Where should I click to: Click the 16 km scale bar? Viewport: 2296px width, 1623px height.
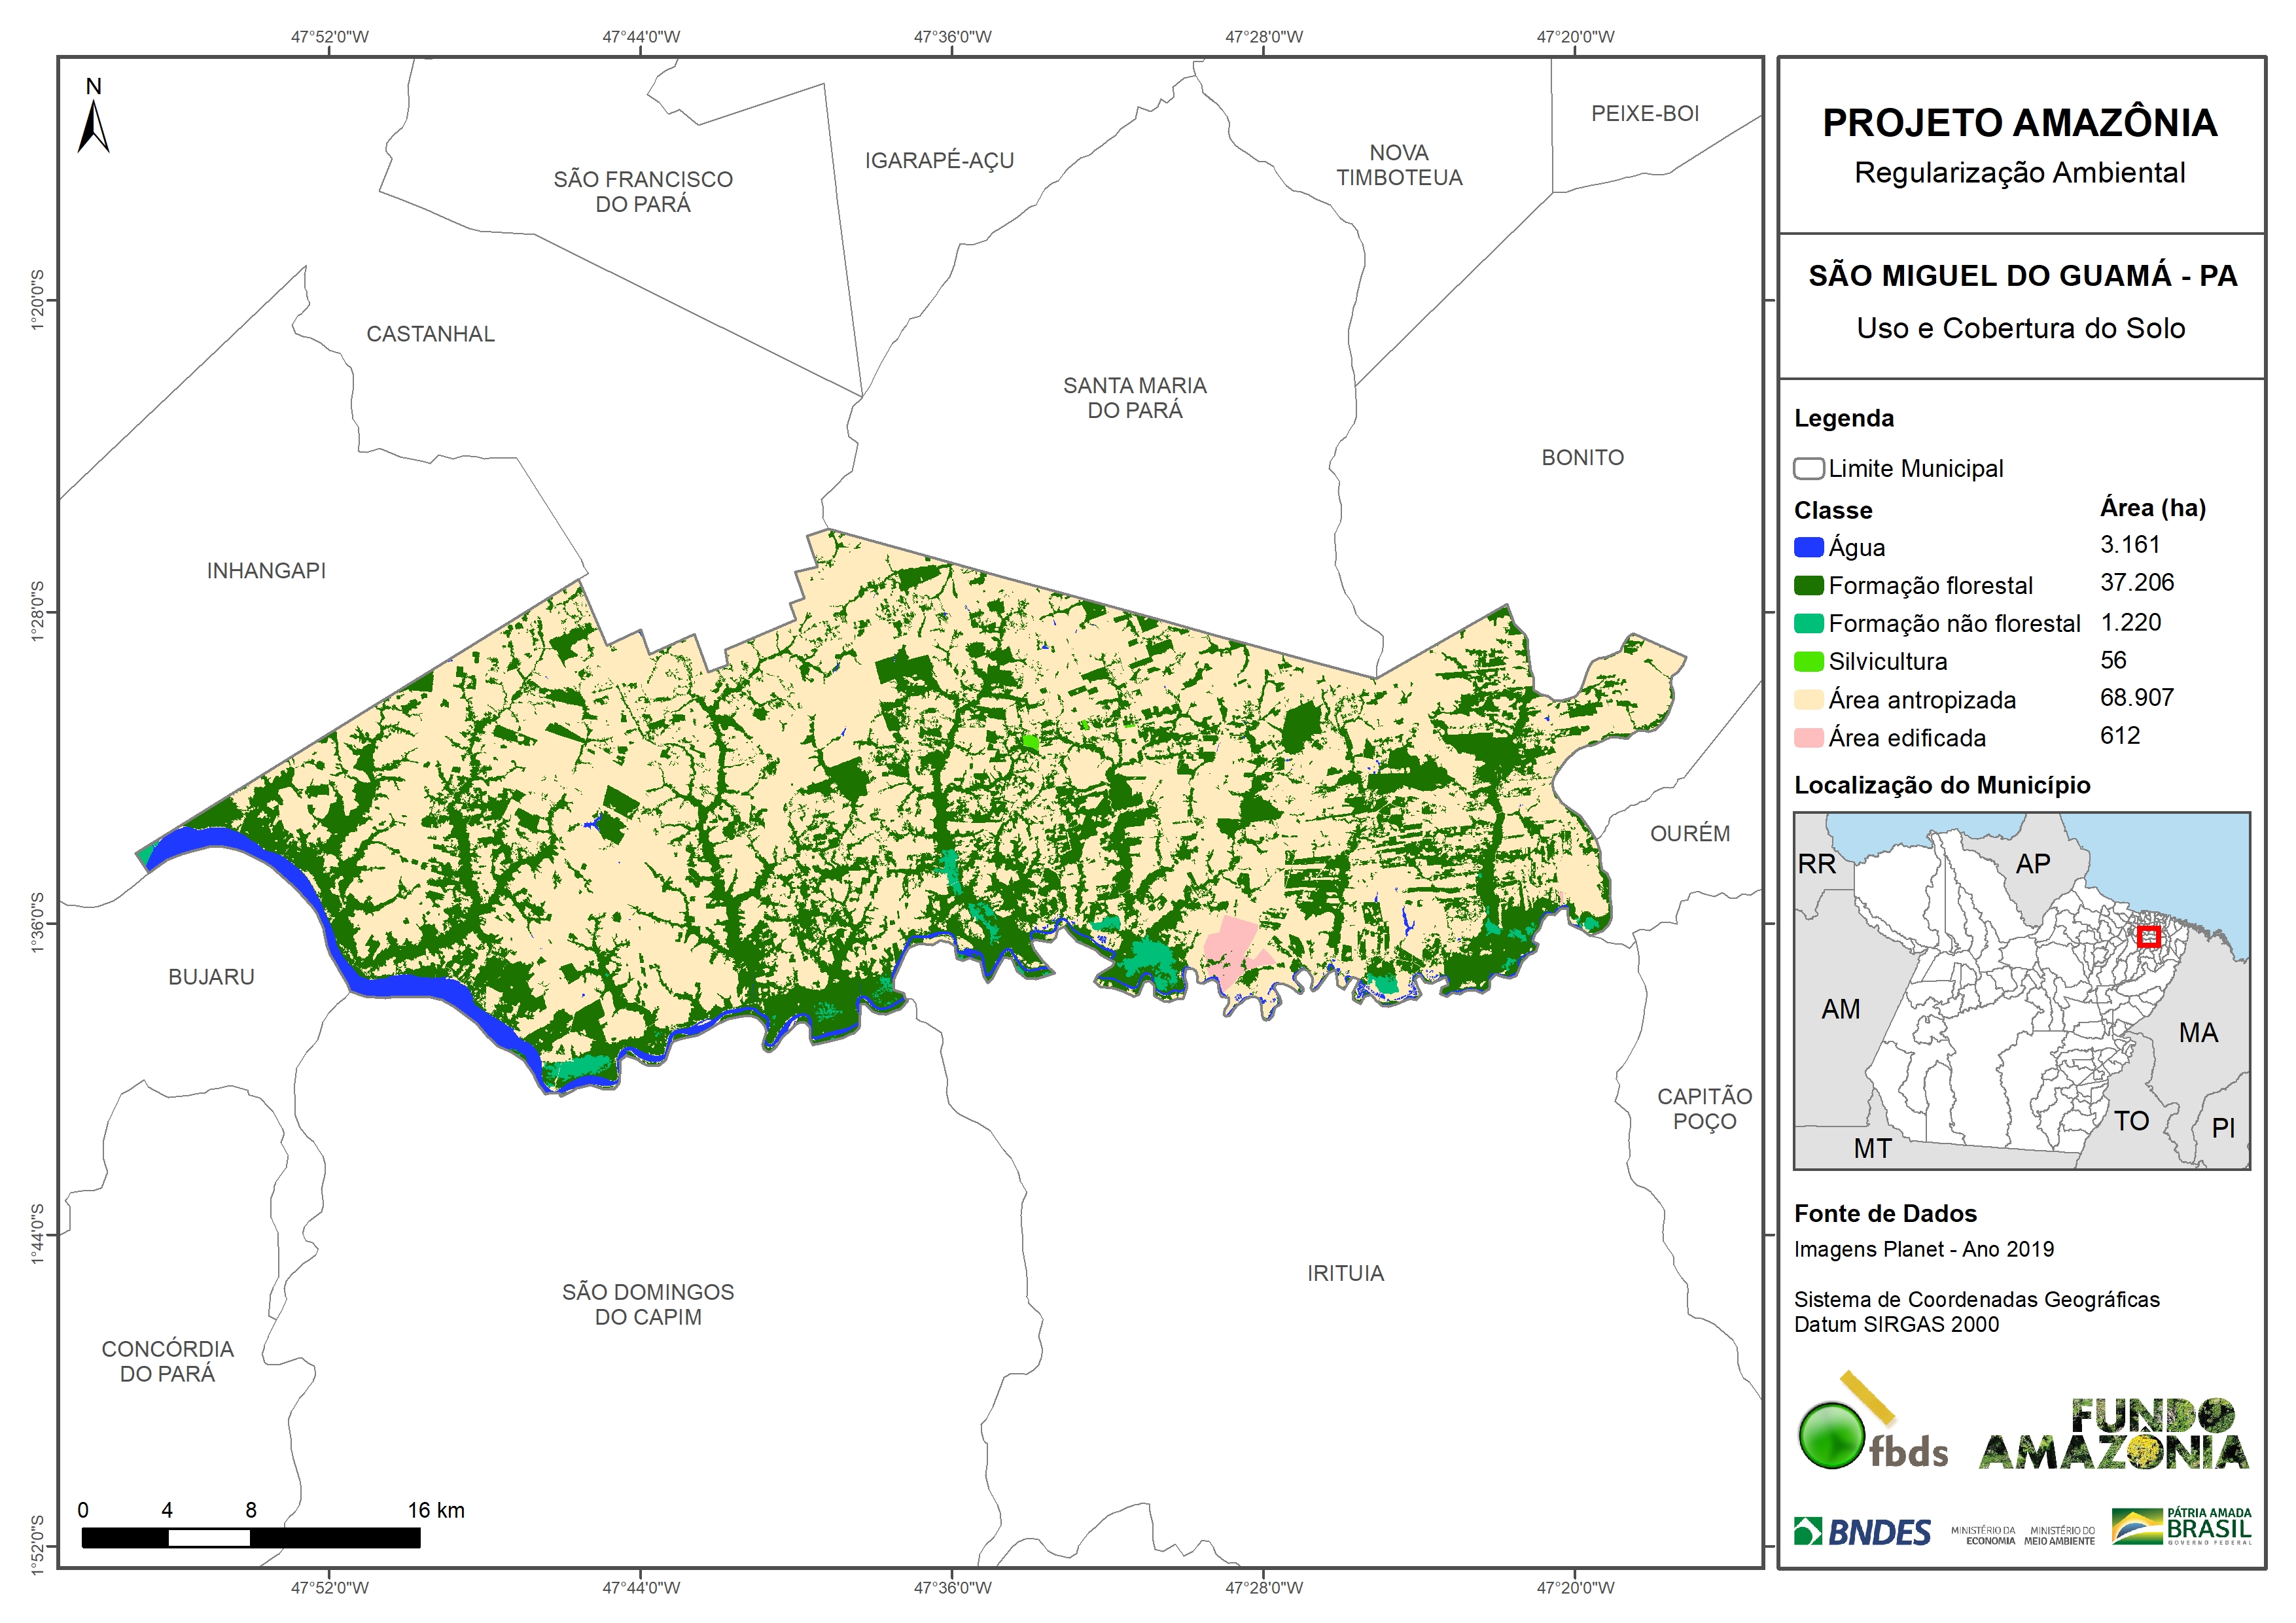point(250,1538)
